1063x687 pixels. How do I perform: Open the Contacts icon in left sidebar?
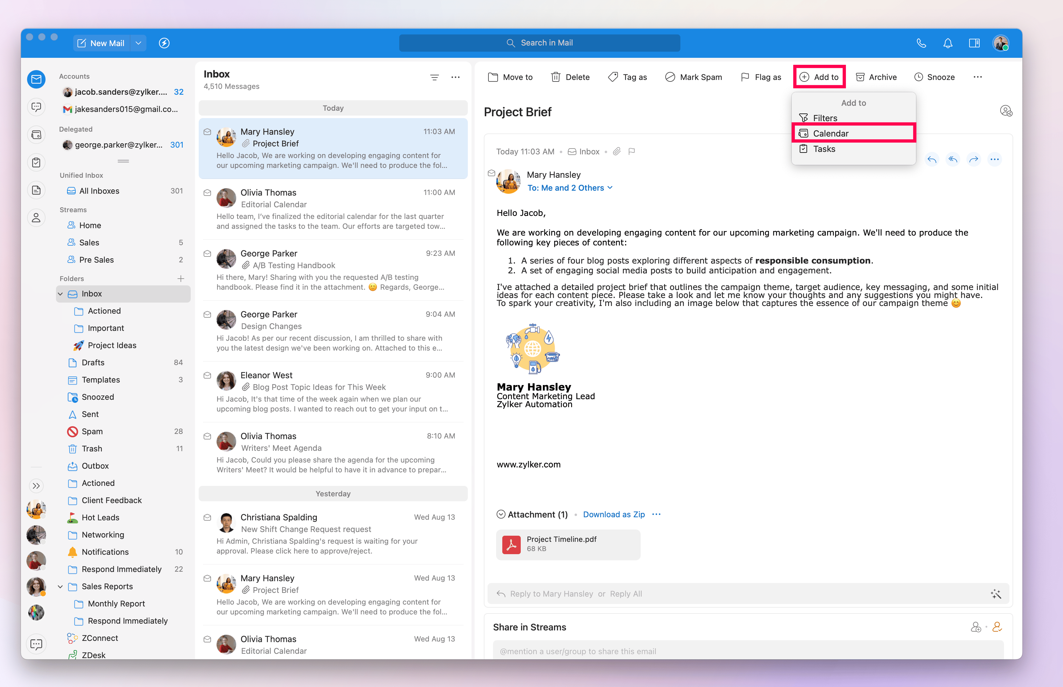click(x=37, y=218)
